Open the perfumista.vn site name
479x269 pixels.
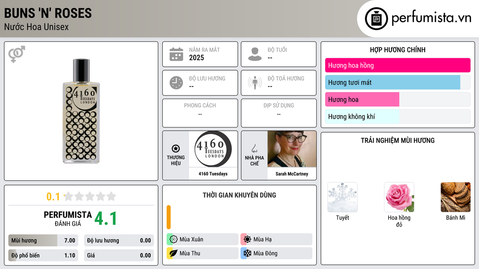click(431, 18)
